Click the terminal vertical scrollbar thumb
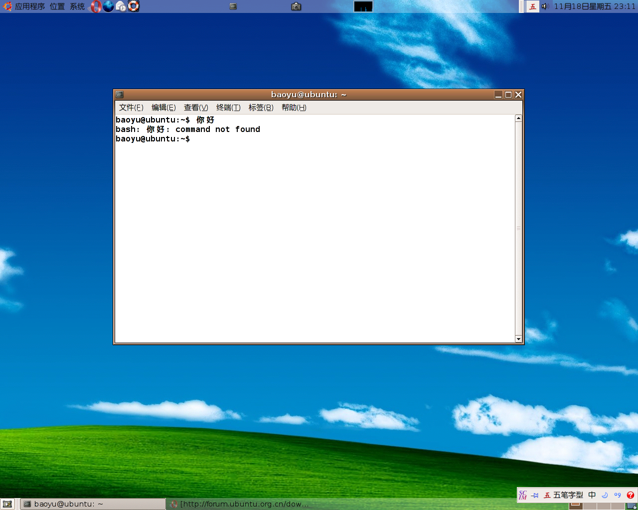 point(518,229)
